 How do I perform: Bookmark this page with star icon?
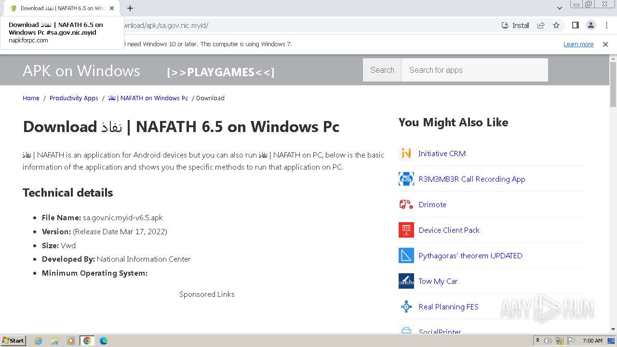[x=556, y=26]
